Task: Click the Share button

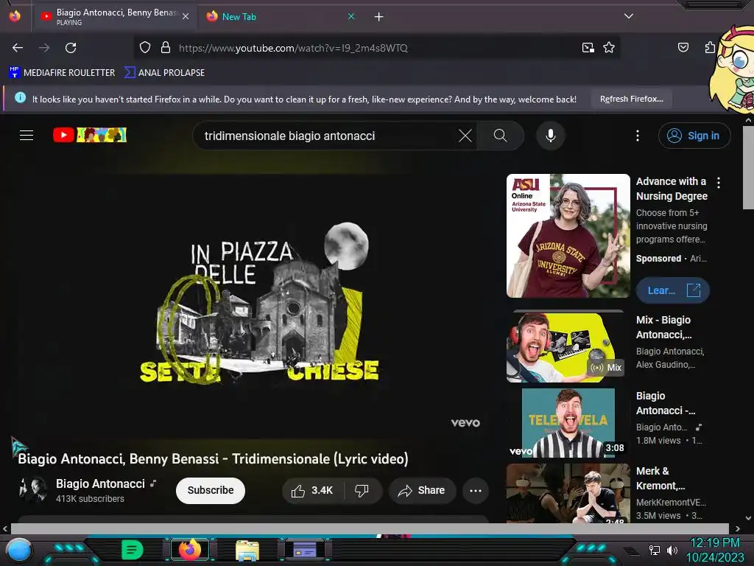Action: [422, 490]
